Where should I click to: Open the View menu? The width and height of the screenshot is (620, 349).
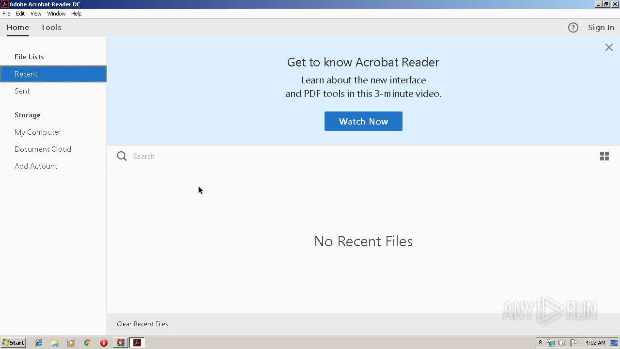[36, 14]
